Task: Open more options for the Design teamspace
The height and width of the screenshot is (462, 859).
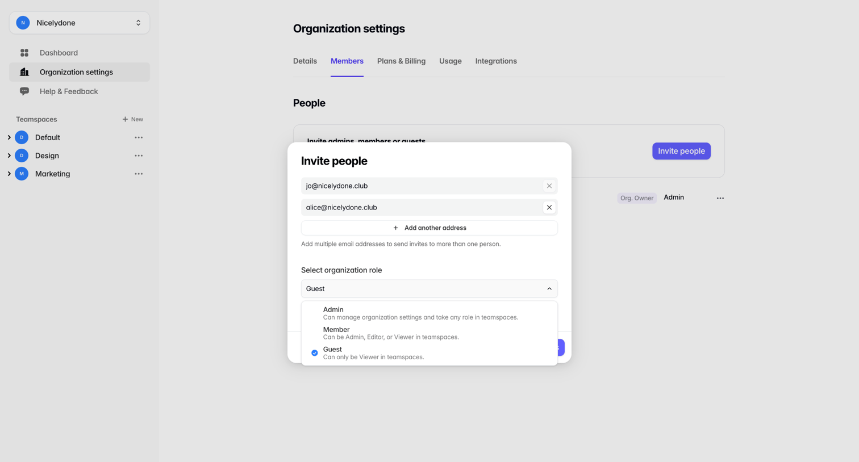Action: click(139, 156)
